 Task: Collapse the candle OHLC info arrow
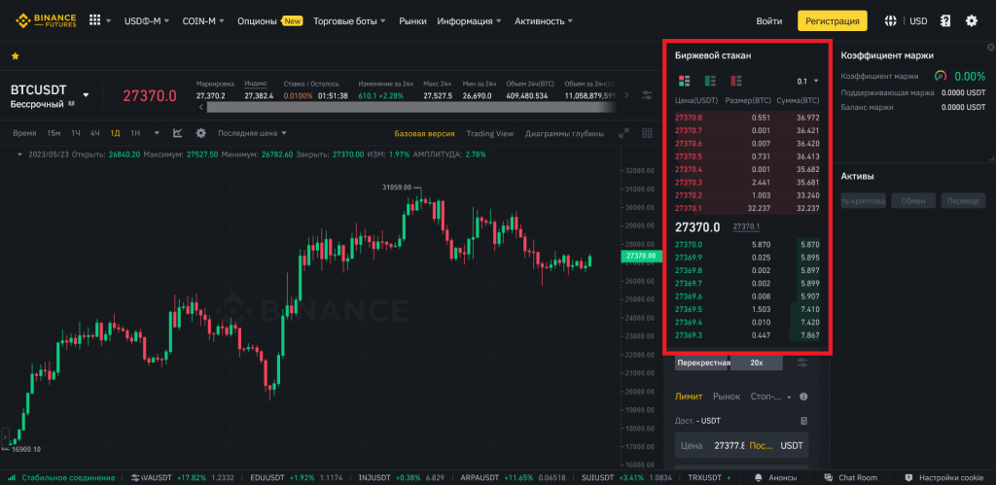pyautogui.click(x=19, y=155)
